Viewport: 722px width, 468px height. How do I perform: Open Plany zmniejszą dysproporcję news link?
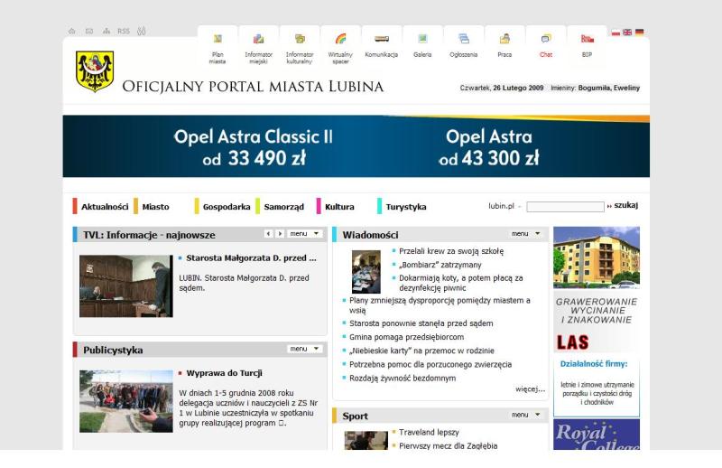[440, 305]
